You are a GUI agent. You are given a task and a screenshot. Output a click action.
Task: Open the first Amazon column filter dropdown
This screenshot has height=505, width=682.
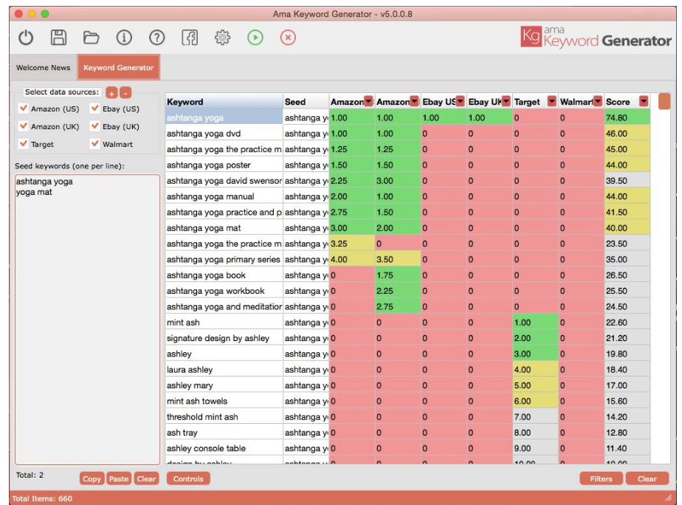click(369, 101)
